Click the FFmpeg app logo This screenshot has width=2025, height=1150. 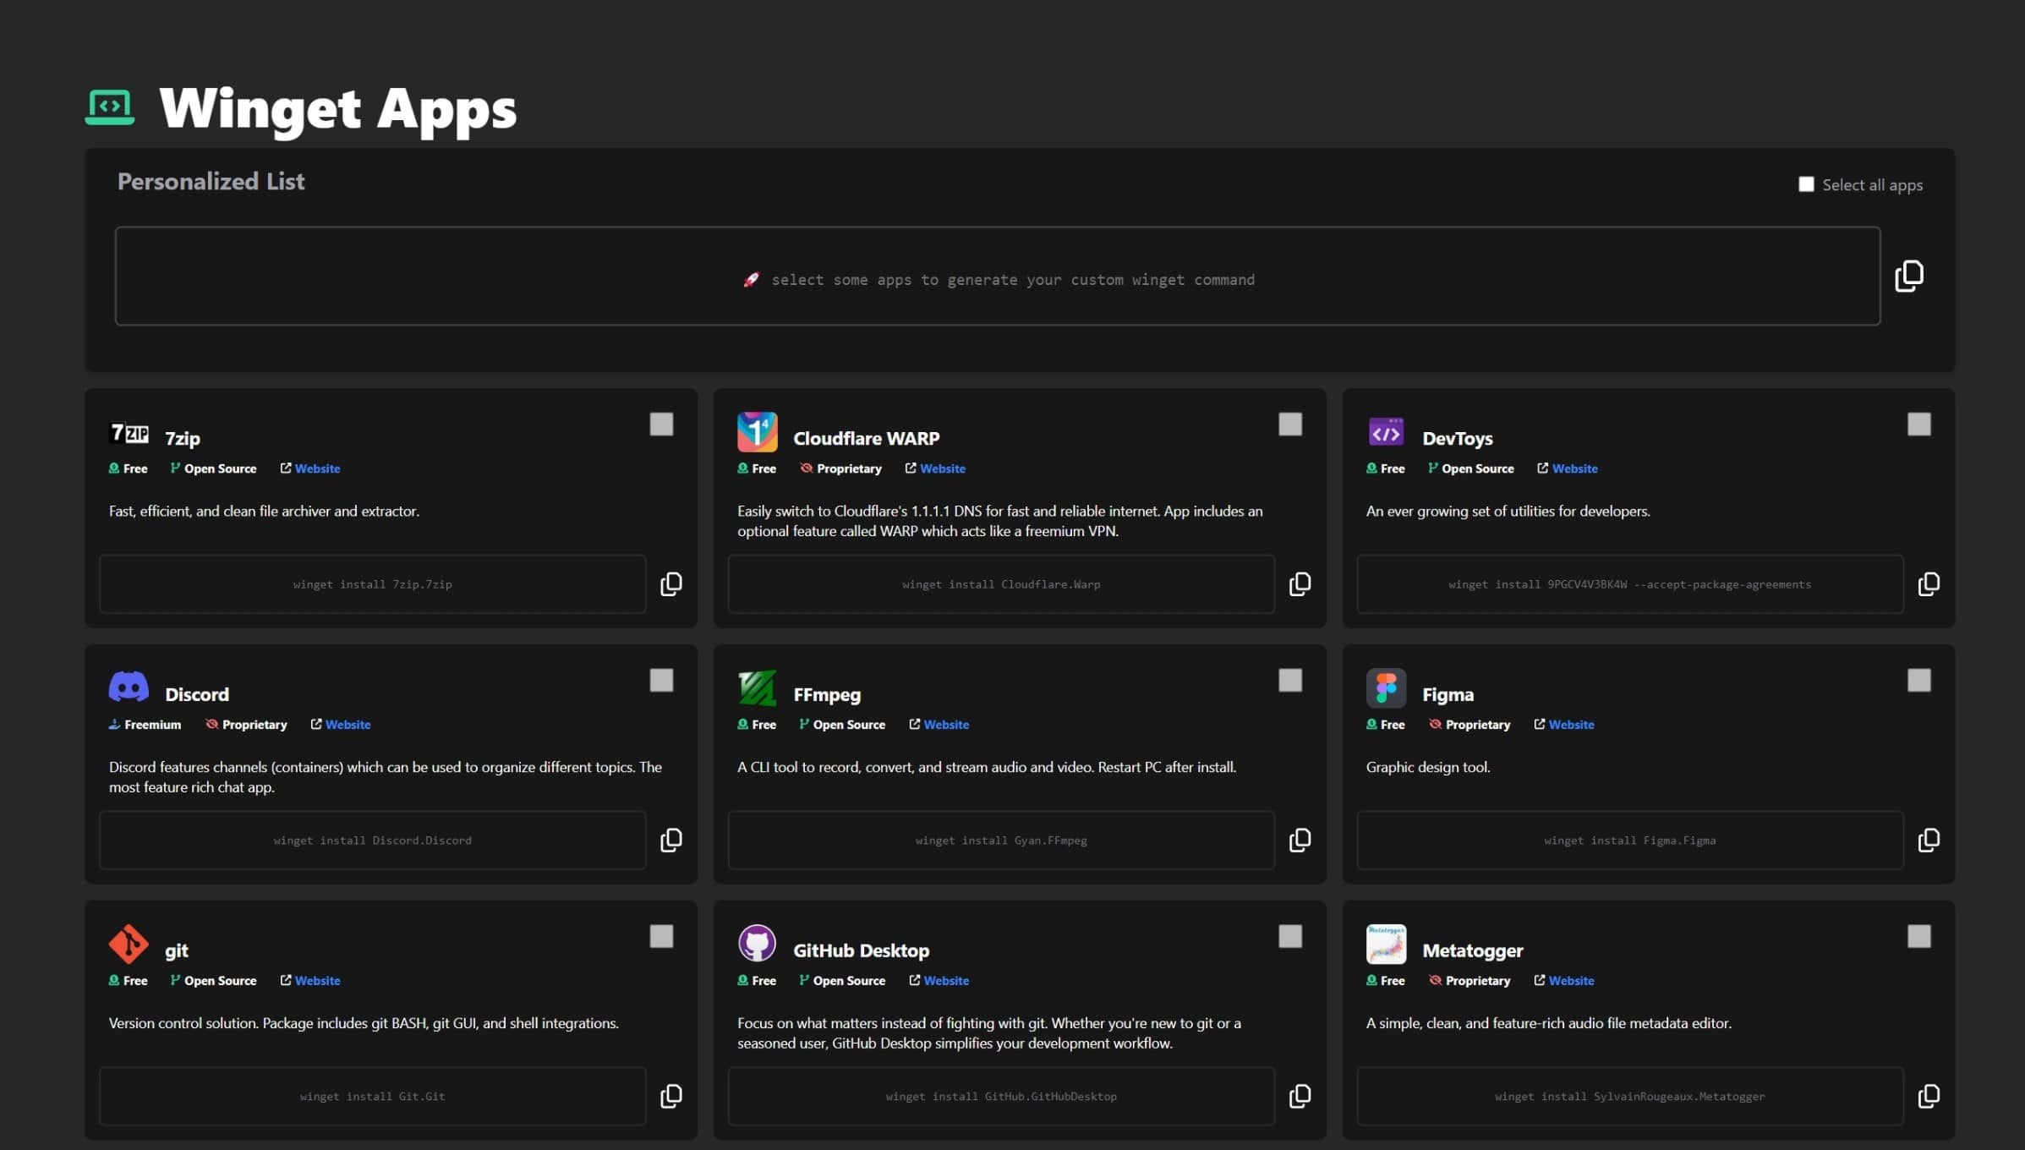click(758, 688)
